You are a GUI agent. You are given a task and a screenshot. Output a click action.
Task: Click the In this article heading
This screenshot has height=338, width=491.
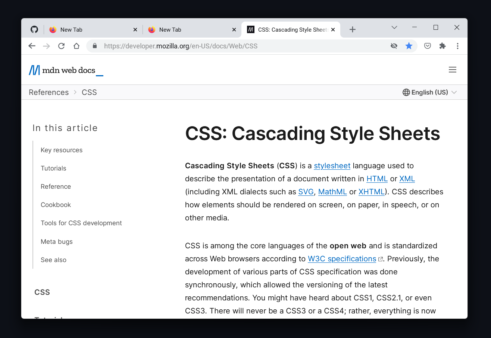point(65,128)
